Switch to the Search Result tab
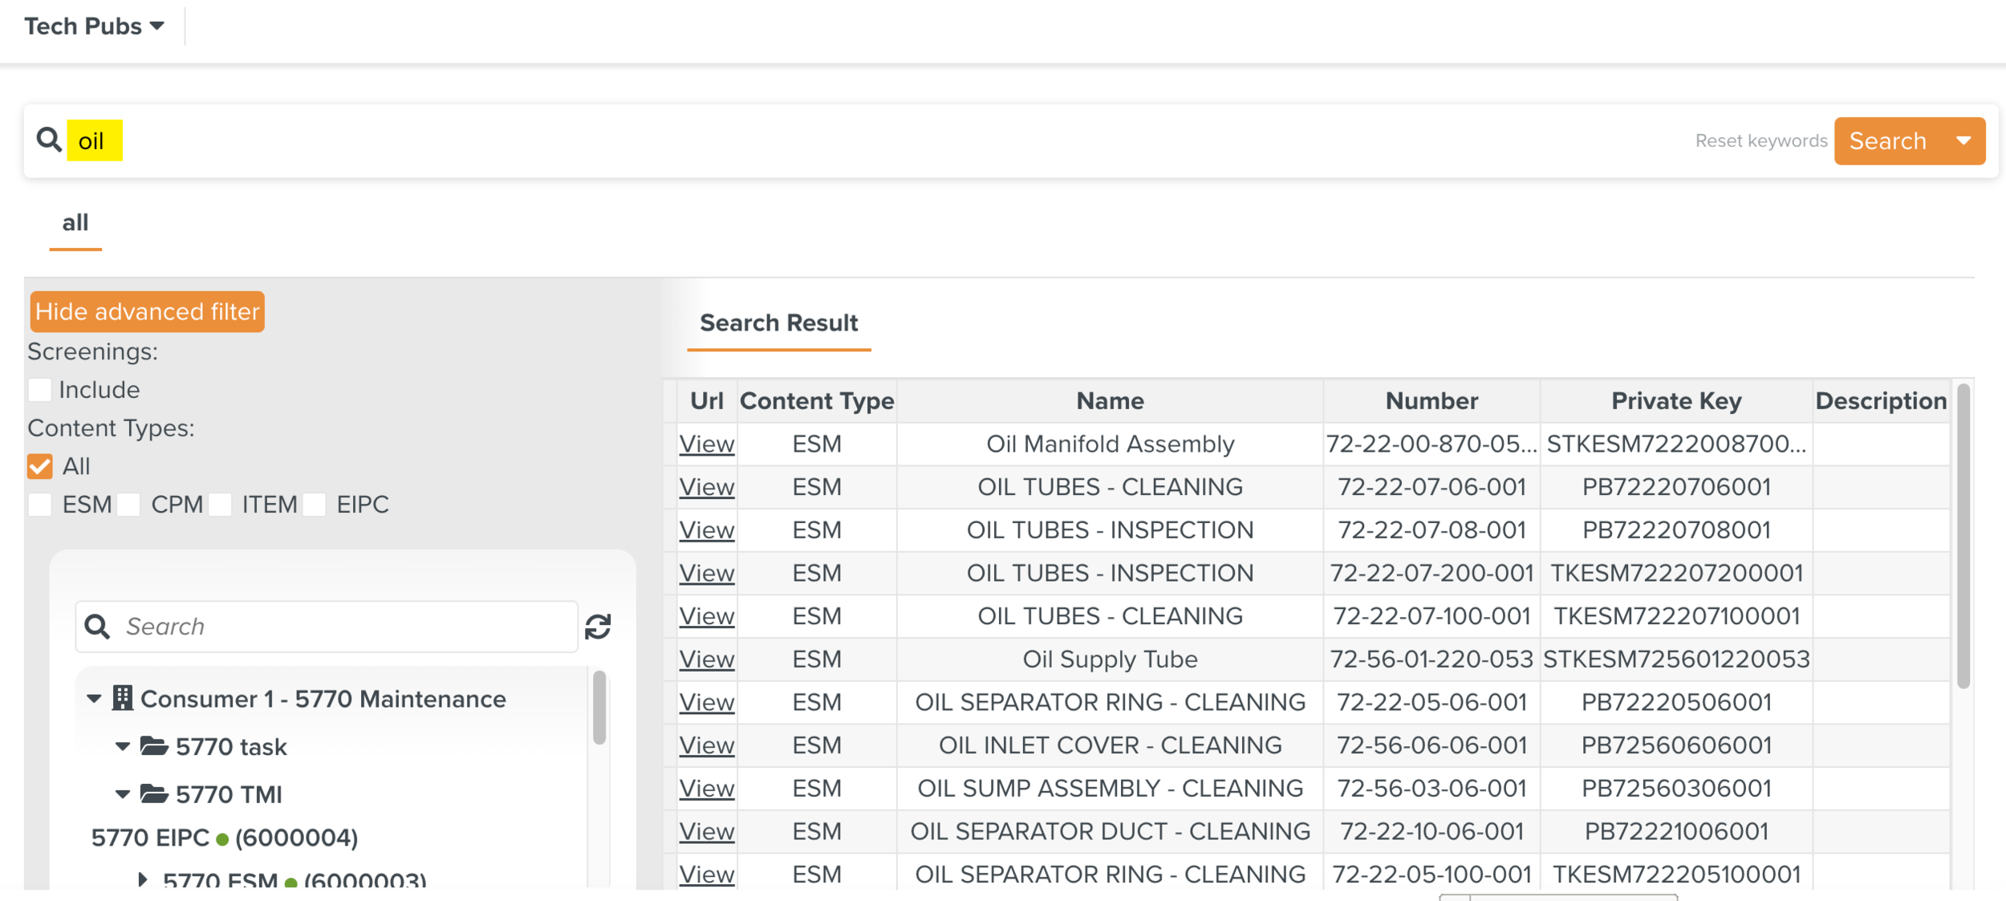The height and width of the screenshot is (901, 2006). [x=778, y=323]
